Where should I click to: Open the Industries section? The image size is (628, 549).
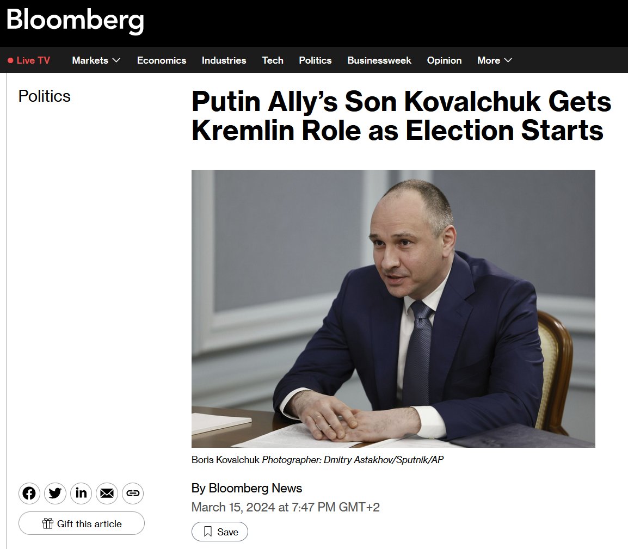[x=224, y=60]
